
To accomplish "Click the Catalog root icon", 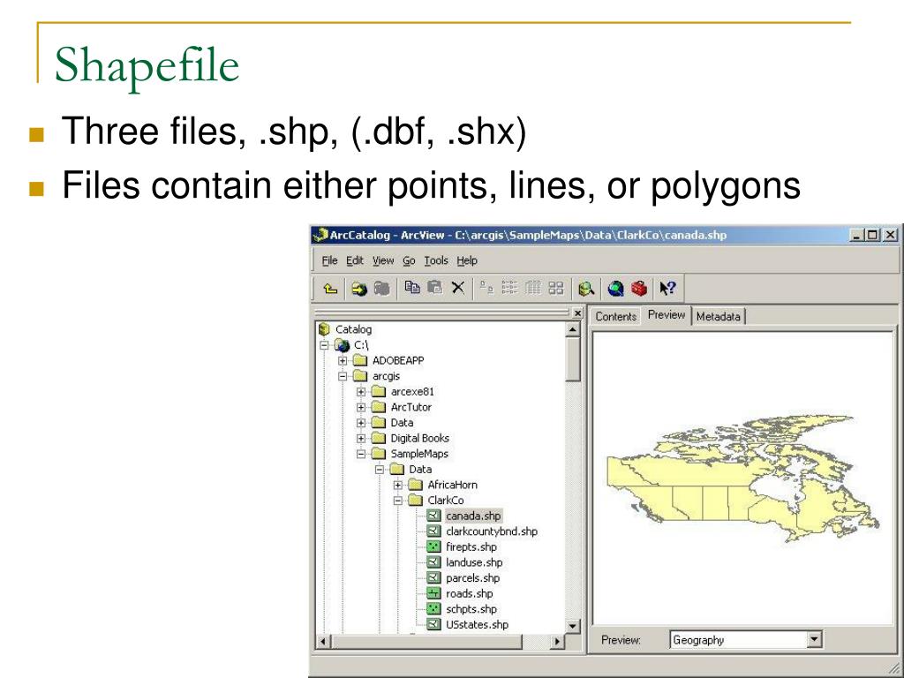I will (324, 329).
